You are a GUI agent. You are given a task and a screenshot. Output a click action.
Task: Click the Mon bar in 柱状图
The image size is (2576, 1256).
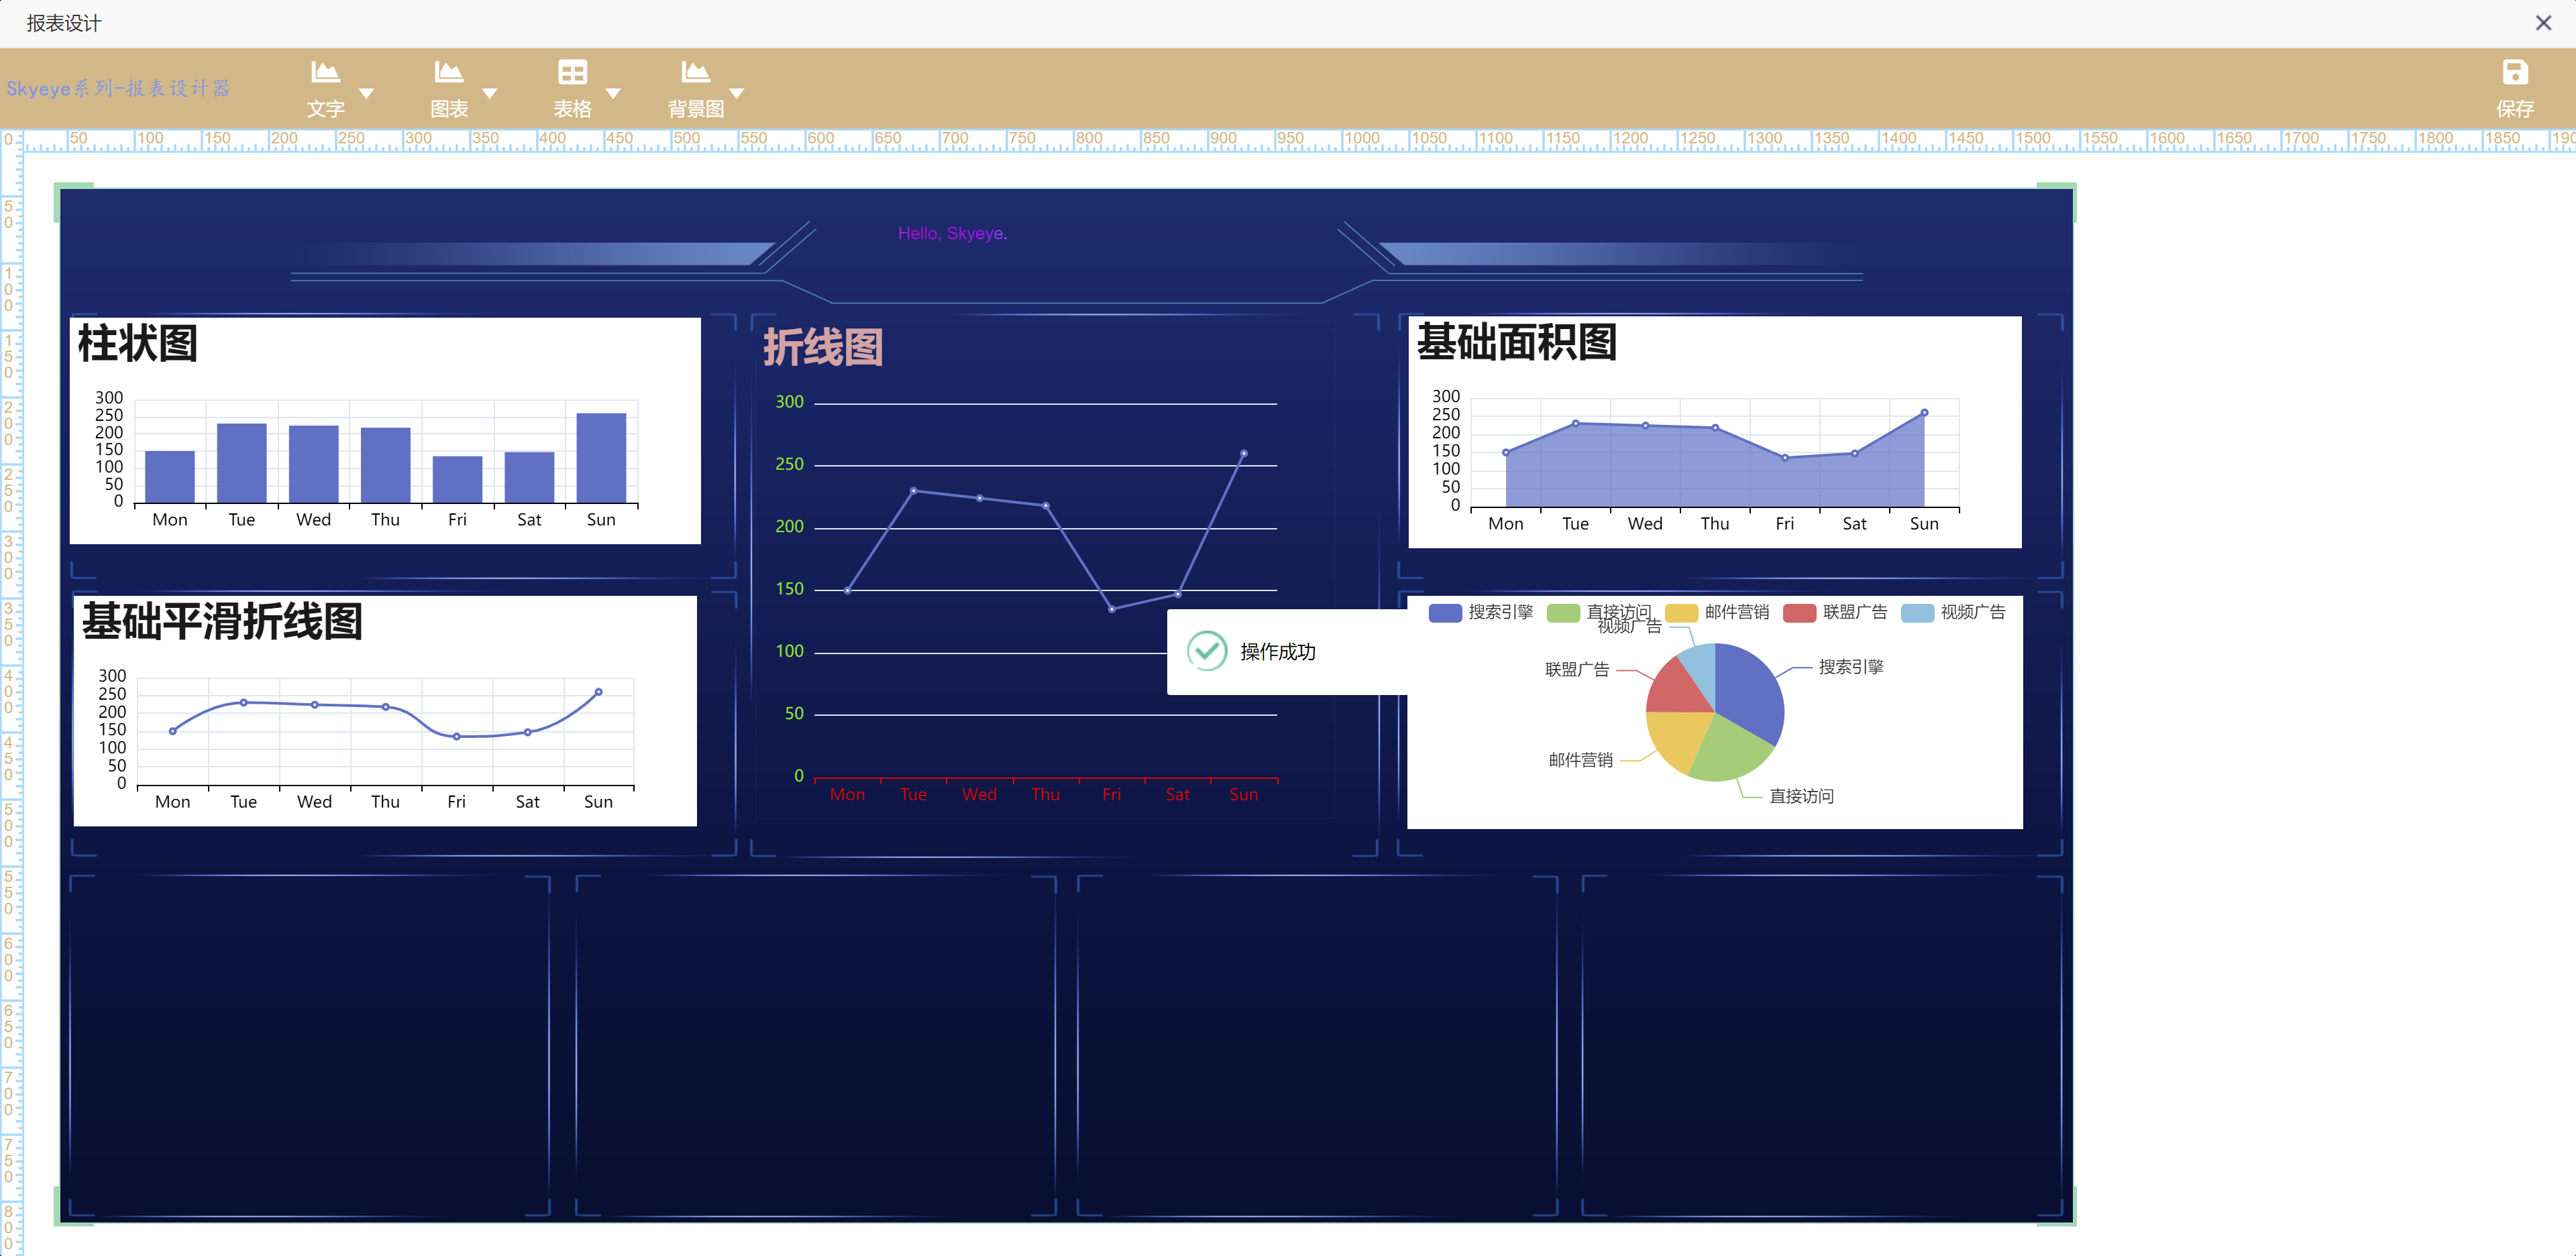[x=170, y=477]
